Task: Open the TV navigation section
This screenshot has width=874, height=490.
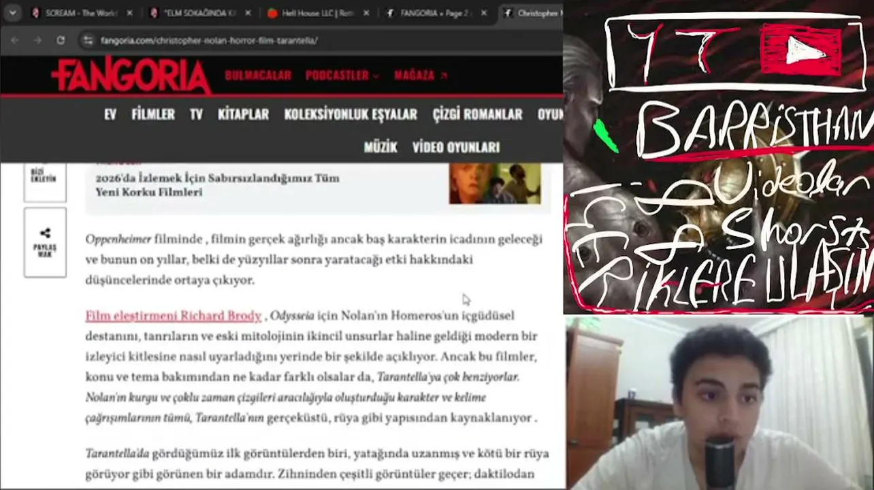Action: 196,114
